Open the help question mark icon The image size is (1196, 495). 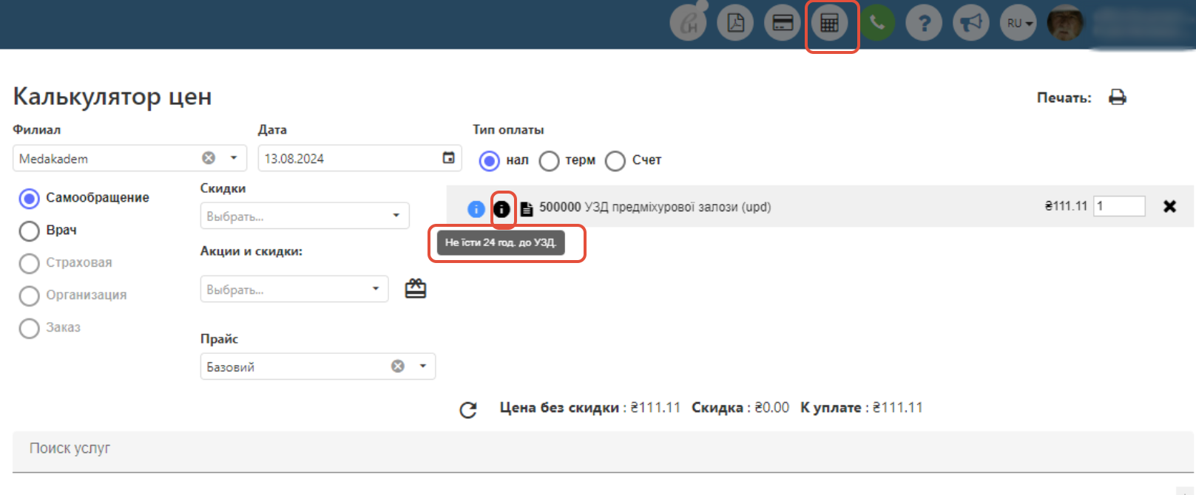[x=924, y=23]
